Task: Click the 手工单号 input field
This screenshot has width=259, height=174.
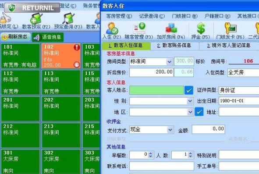Action: tap(239, 166)
